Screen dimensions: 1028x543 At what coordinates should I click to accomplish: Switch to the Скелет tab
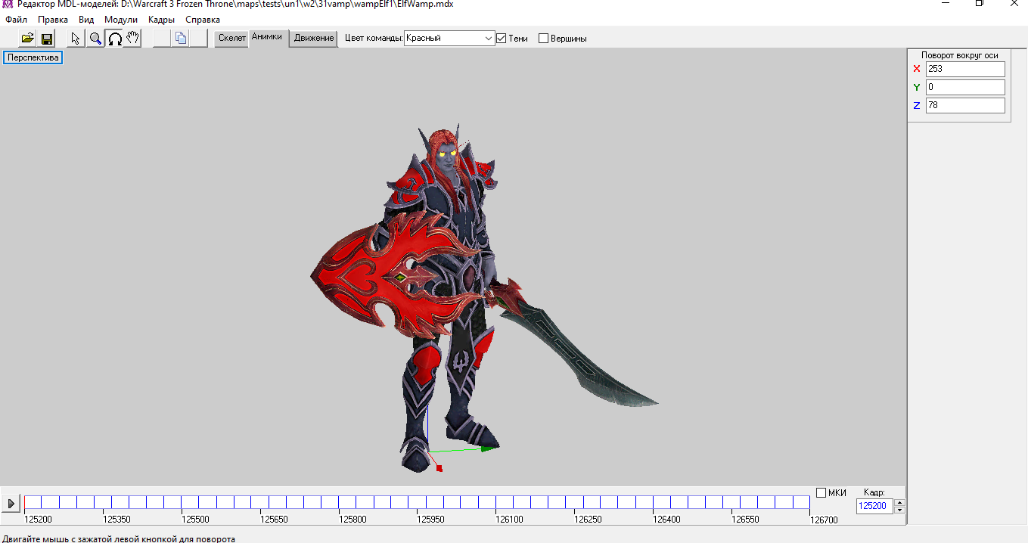(x=232, y=39)
